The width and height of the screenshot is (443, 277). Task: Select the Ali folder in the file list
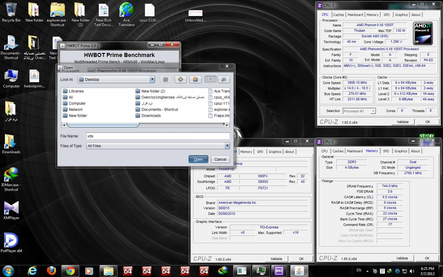(68, 97)
